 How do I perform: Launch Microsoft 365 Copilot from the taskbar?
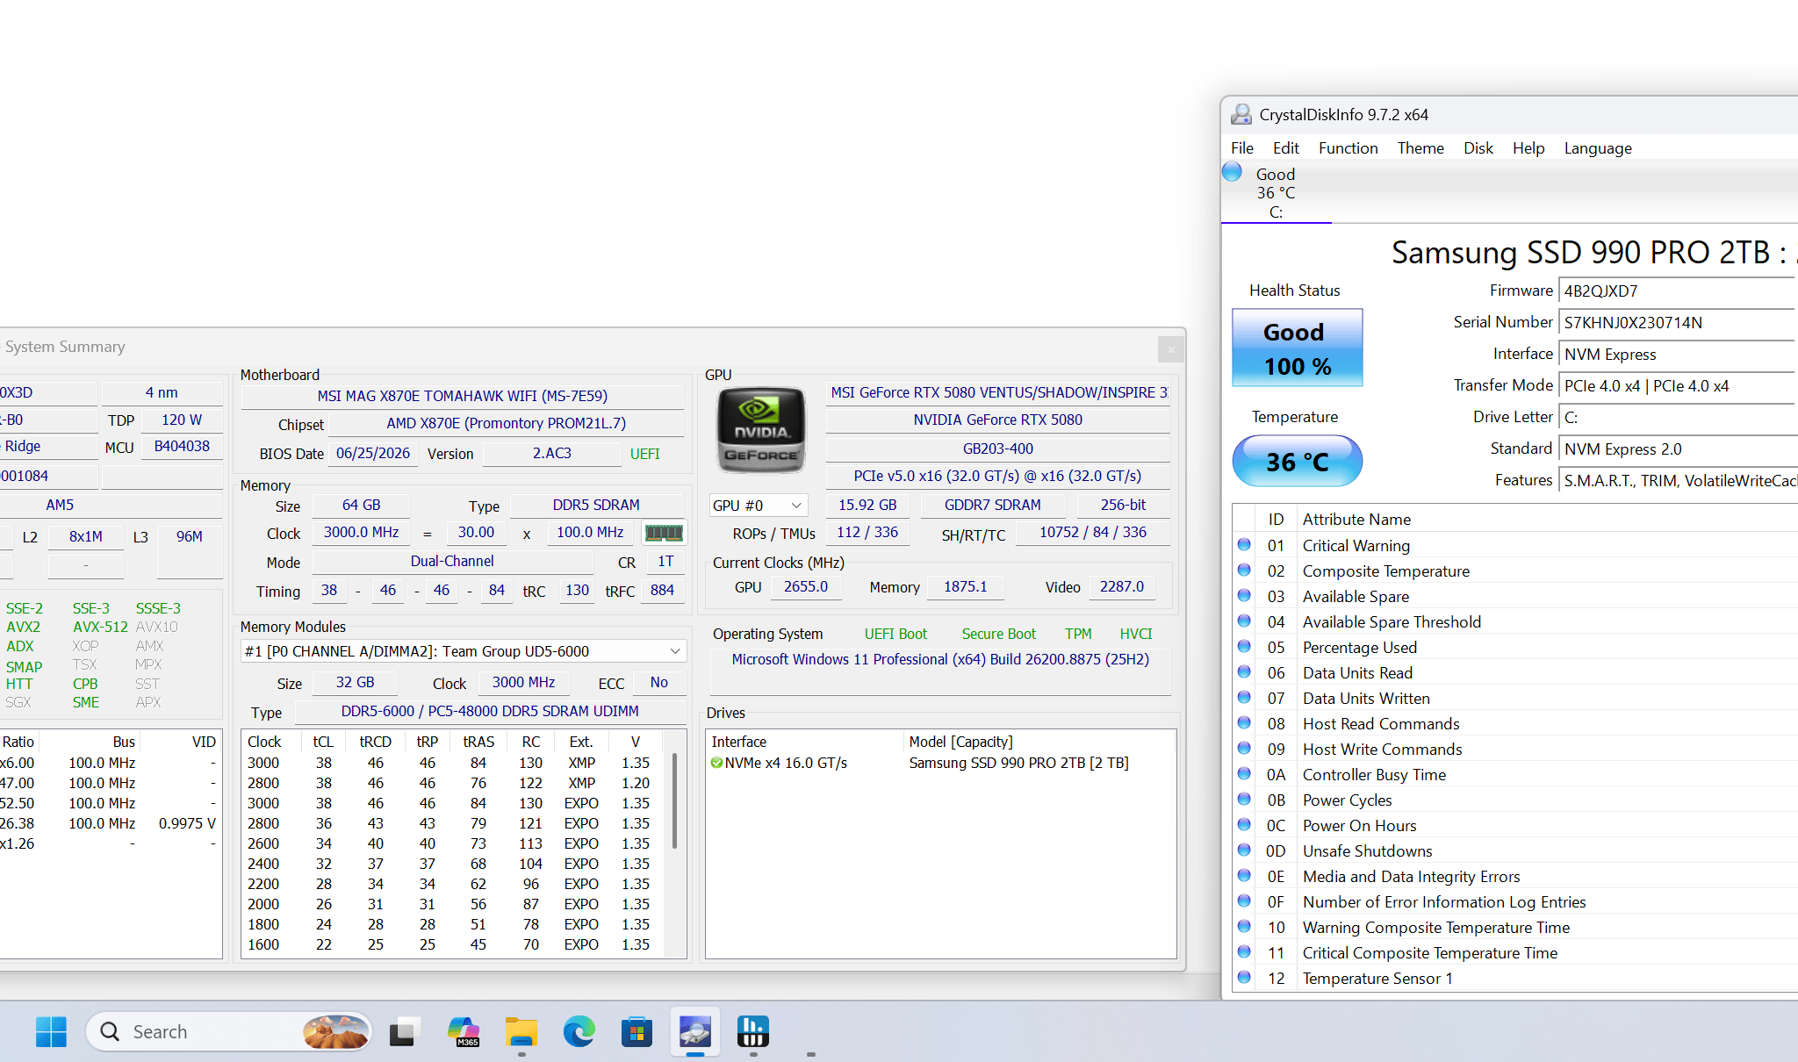point(463,1031)
